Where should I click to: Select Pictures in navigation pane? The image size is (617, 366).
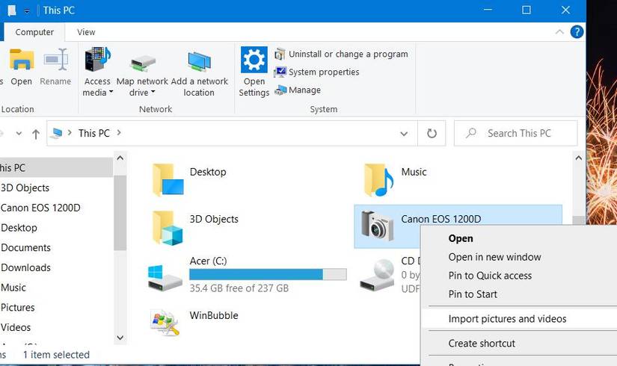[x=18, y=308]
